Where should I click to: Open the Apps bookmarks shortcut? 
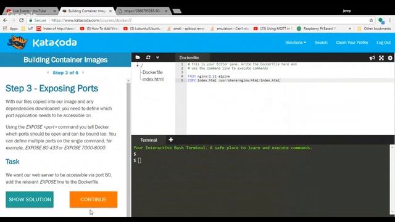10,28
